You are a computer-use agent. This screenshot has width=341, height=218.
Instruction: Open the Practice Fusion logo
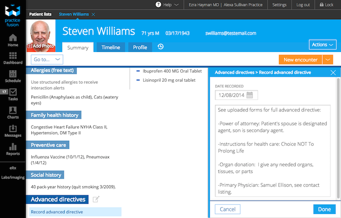pos(13,16)
